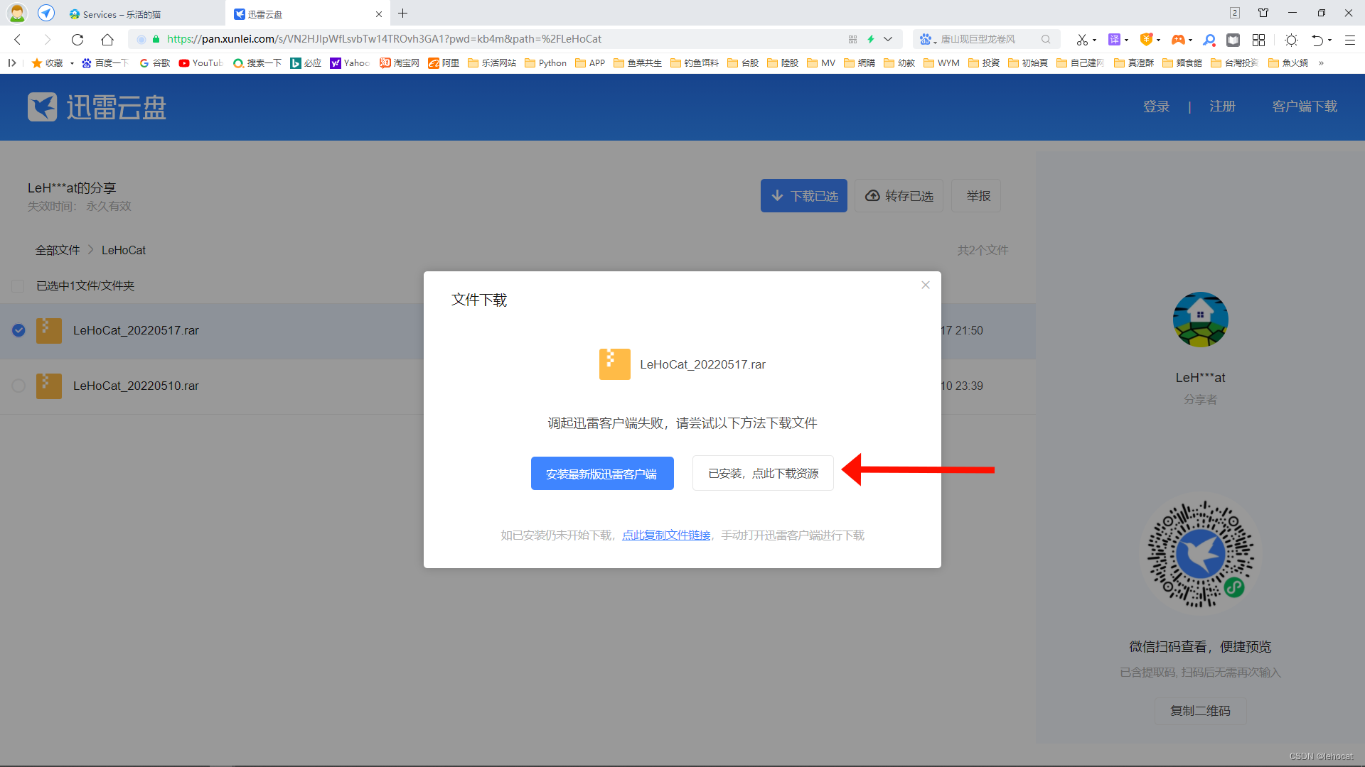Click 安装最新版迅雷客户端 install button
This screenshot has height=767, width=1365.
602,473
